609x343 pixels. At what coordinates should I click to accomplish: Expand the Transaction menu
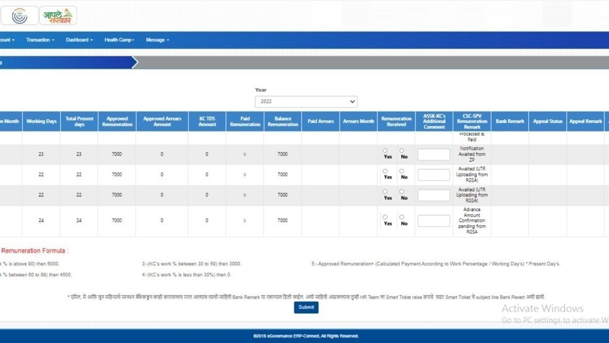click(x=40, y=40)
